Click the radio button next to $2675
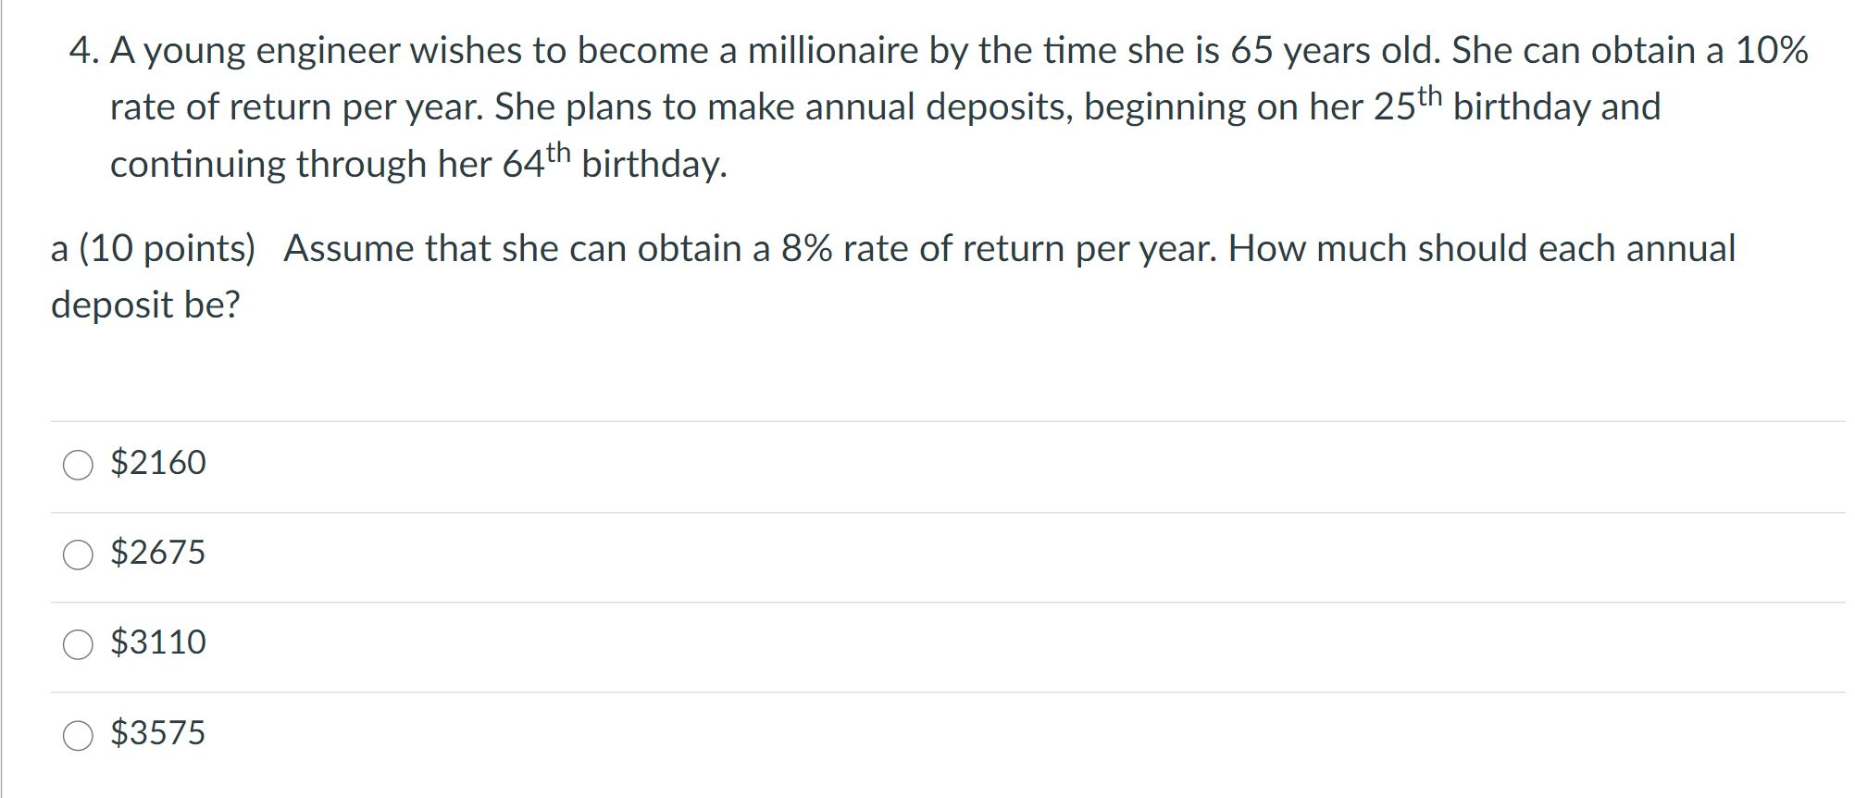This screenshot has width=1855, height=798. 79,553
